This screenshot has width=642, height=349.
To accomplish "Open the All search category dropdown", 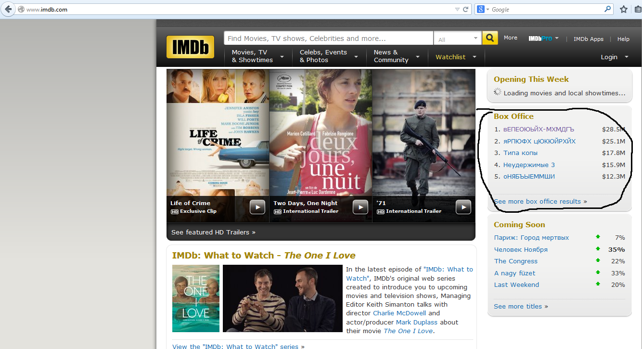I will (x=458, y=39).
